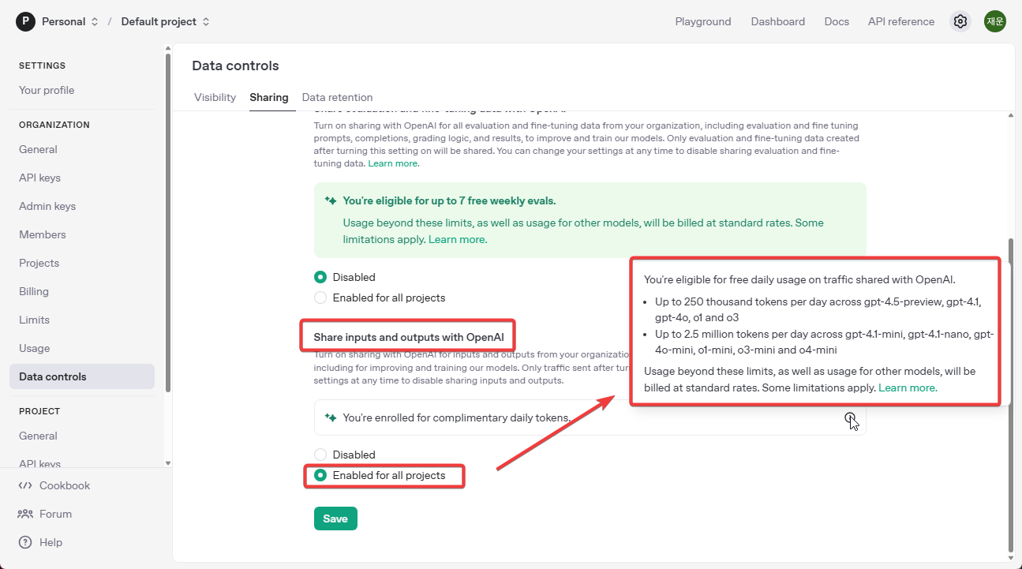Image resolution: width=1022 pixels, height=569 pixels.
Task: Click the Data controls page heading
Action: coord(235,66)
